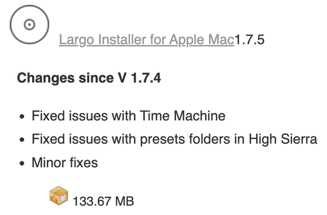Click the disc image installer icon
Image resolution: width=327 pixels, height=215 pixels.
coord(30,25)
